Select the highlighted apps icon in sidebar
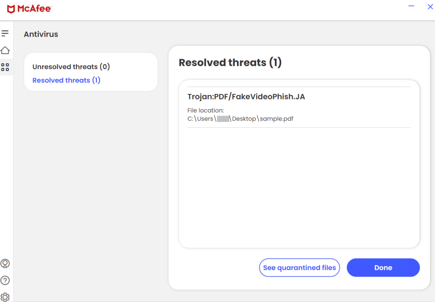 click(6, 67)
